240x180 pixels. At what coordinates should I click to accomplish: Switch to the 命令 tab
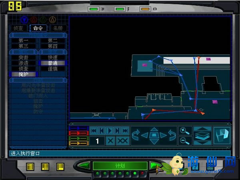(x=38, y=28)
